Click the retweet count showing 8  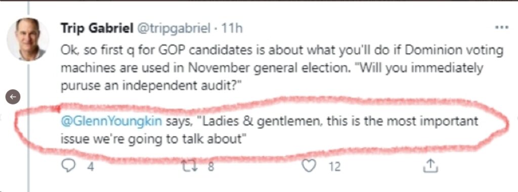coord(210,166)
